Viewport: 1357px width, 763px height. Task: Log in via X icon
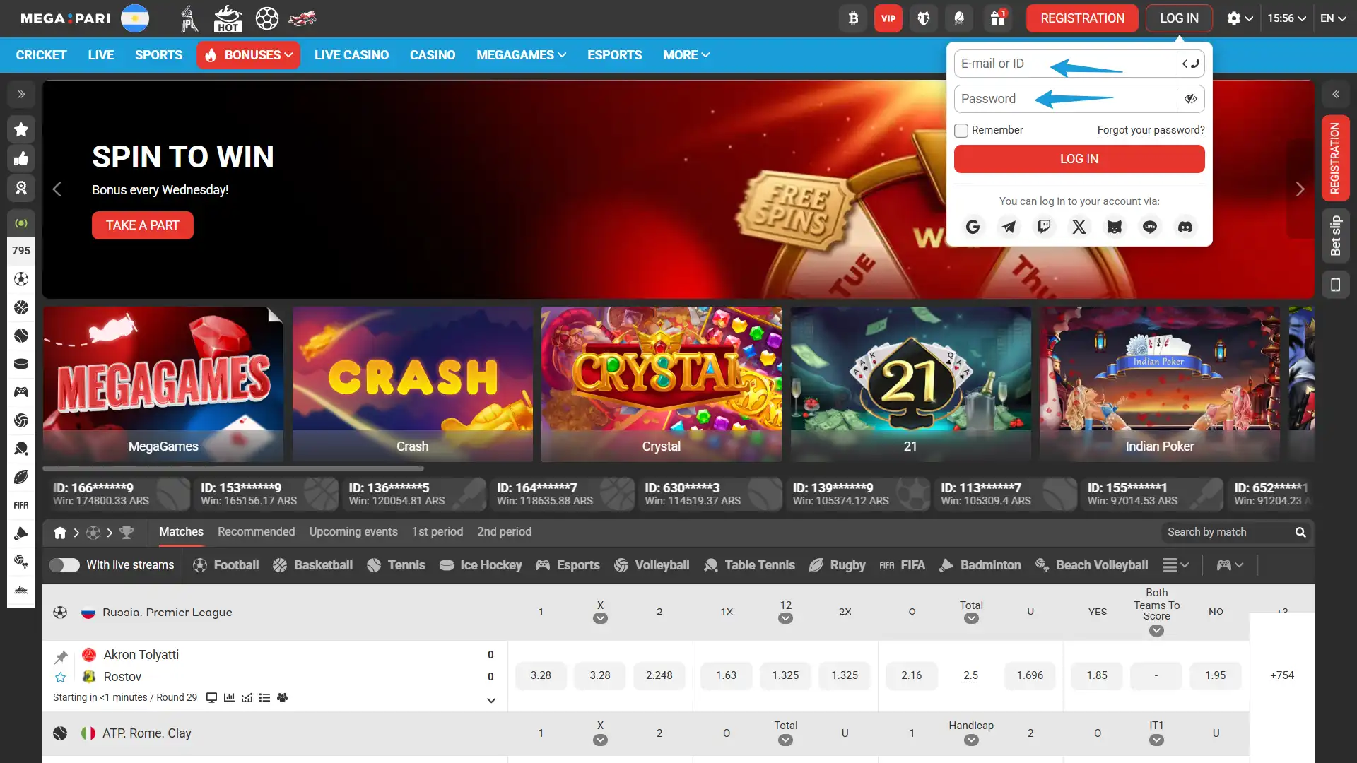point(1079,227)
